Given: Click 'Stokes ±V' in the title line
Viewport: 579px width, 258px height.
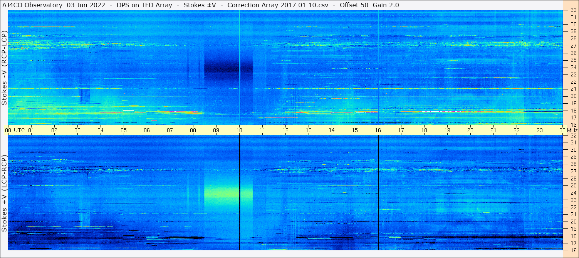Looking at the screenshot, I should point(200,5).
